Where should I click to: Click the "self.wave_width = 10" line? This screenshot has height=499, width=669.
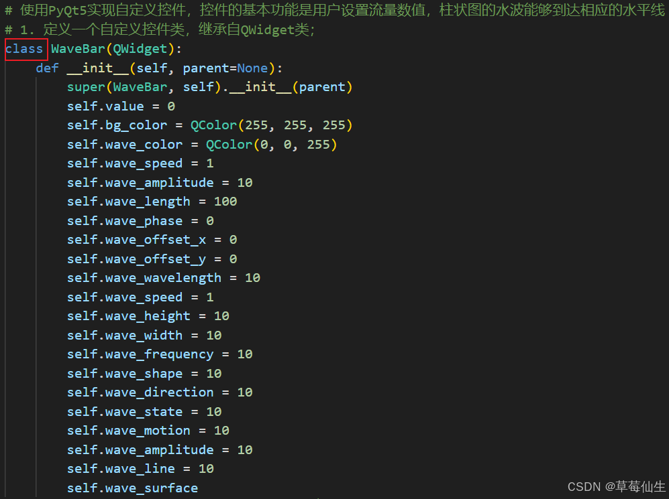[144, 335]
